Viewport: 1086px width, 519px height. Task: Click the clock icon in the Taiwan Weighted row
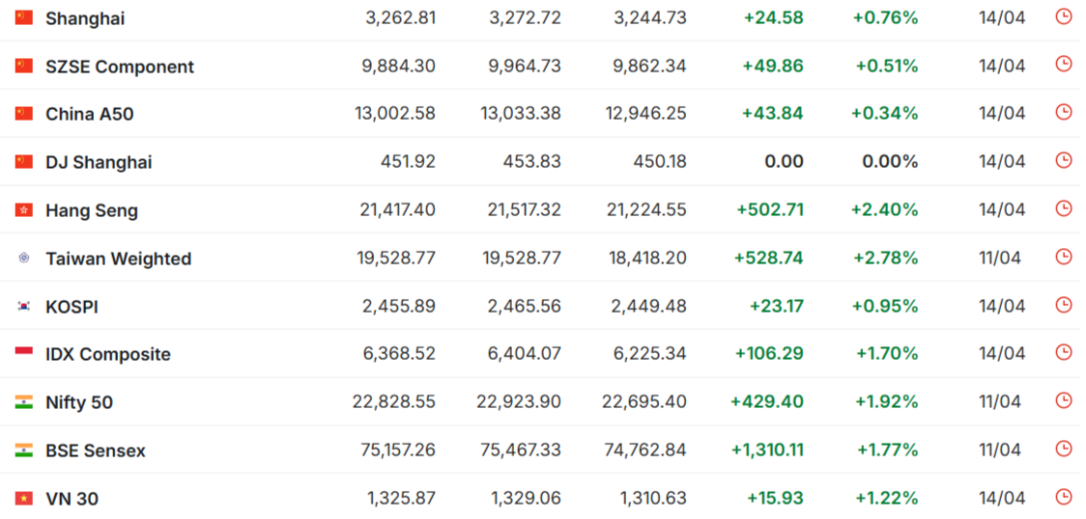pos(1063,257)
